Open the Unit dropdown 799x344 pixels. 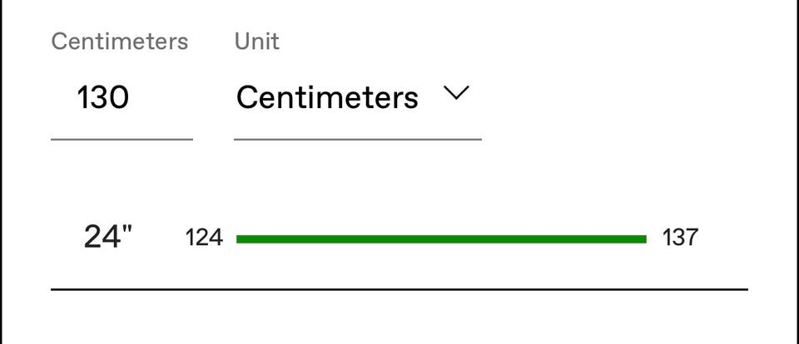tap(357, 98)
